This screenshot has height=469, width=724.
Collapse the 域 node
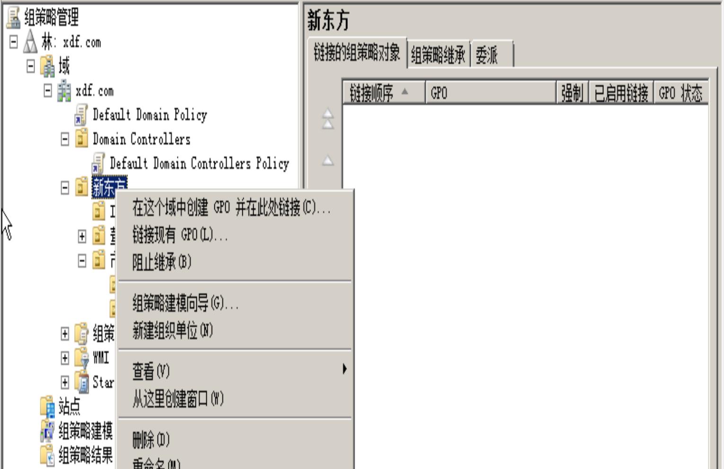point(31,66)
